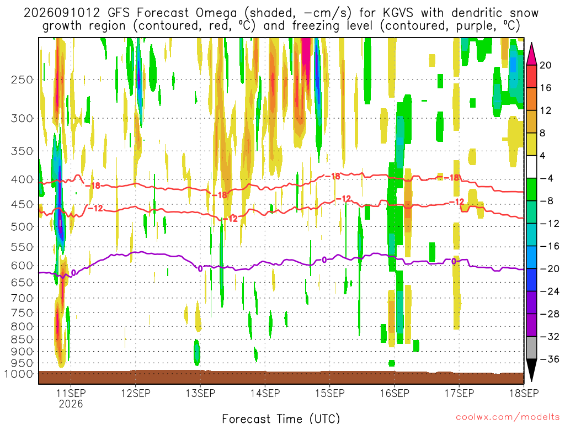Click the black arrow below the colorbar
The height and width of the screenshot is (424, 565).
(x=531, y=370)
